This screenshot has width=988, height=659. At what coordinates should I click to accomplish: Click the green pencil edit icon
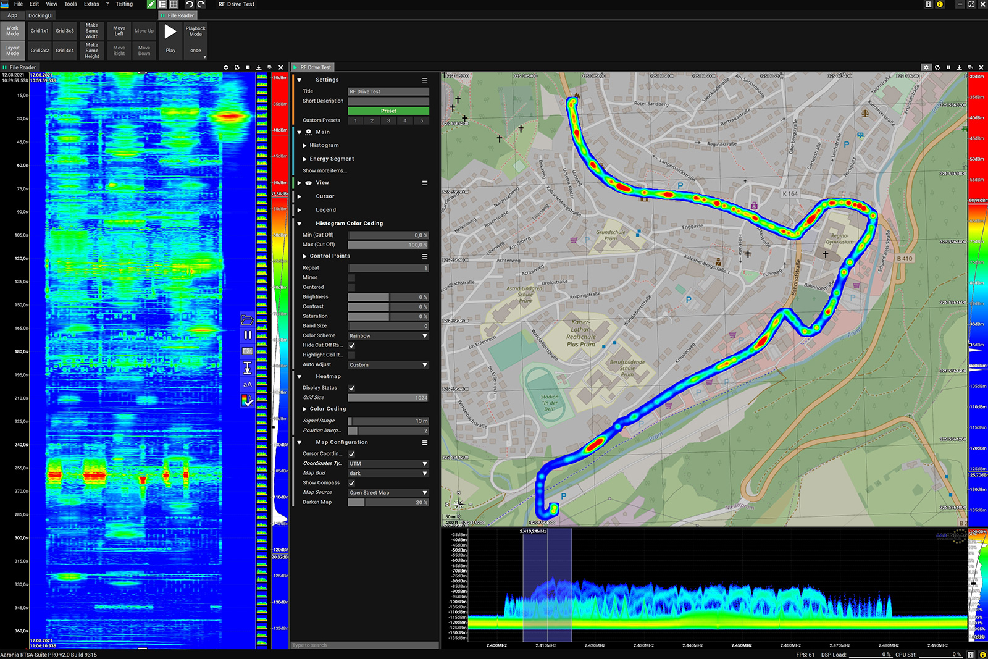coord(151,4)
